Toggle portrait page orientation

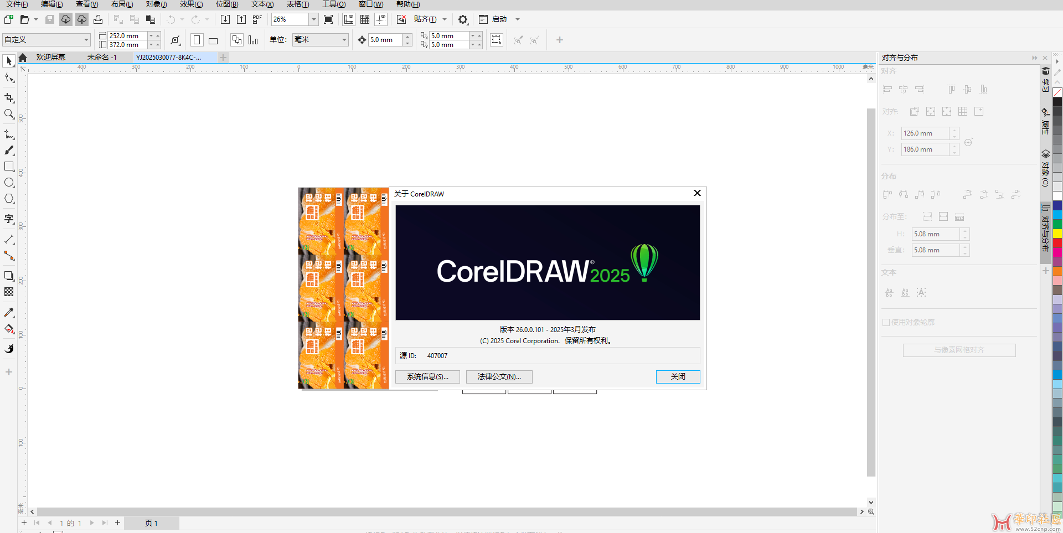coord(197,40)
